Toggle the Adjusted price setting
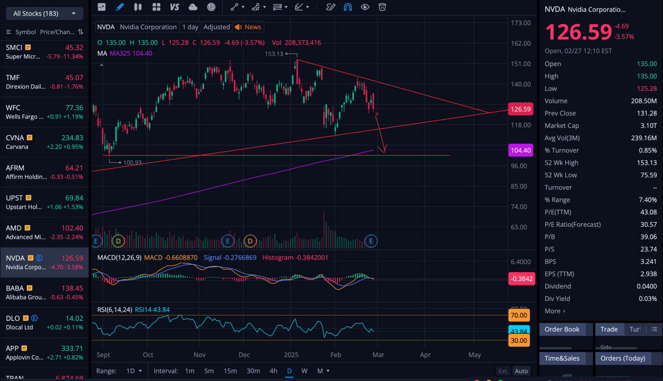 coord(217,27)
